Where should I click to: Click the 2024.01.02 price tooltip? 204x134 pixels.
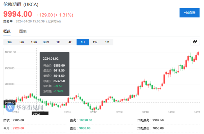click(x=54, y=74)
